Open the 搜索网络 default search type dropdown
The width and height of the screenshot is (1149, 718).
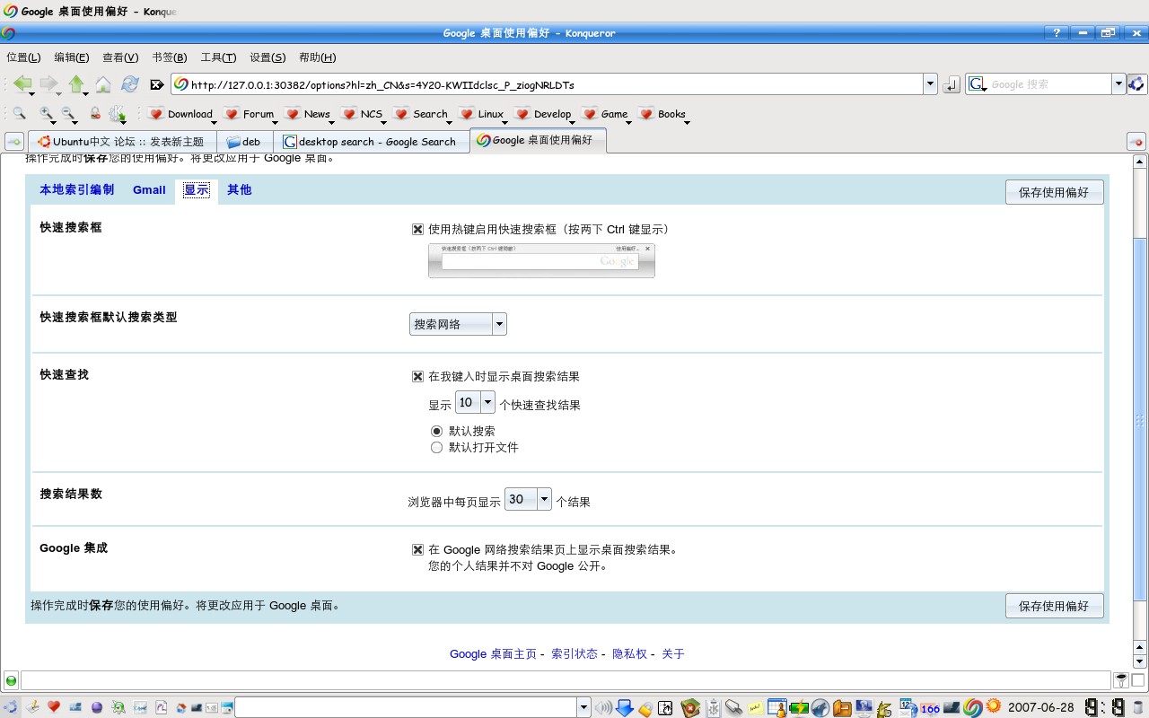point(458,324)
